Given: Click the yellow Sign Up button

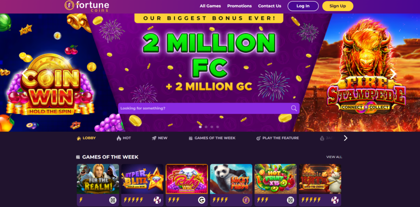Looking at the screenshot, I should (338, 6).
